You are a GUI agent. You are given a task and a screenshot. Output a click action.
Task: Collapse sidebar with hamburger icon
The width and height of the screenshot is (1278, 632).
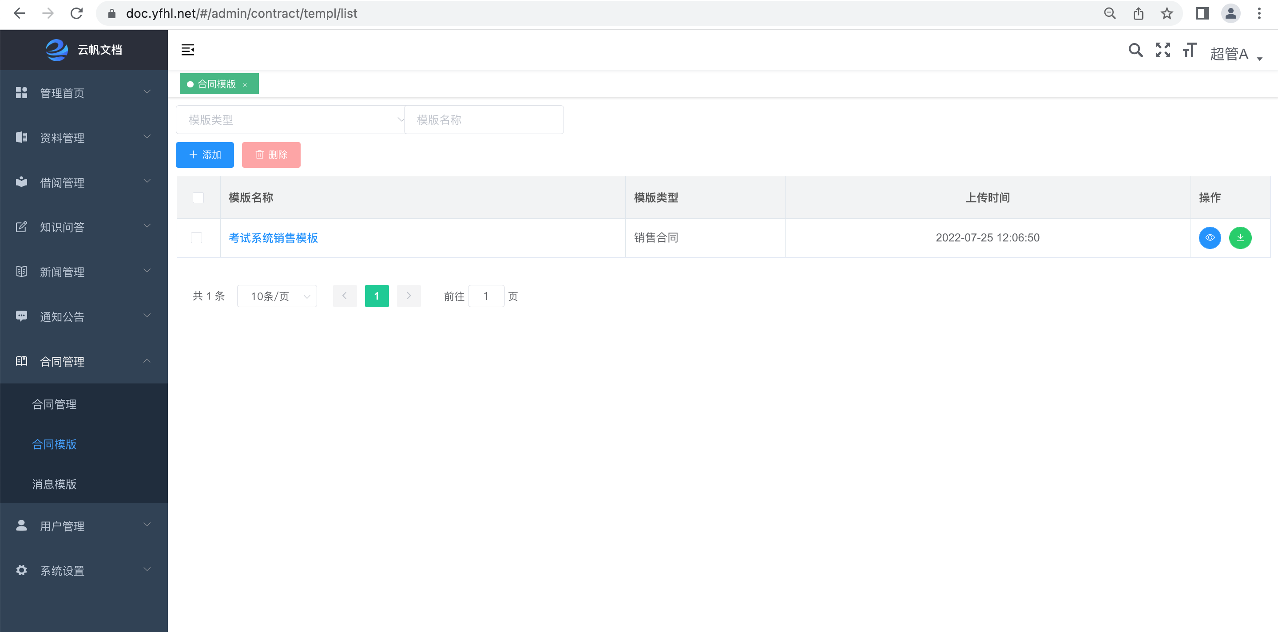tap(187, 50)
